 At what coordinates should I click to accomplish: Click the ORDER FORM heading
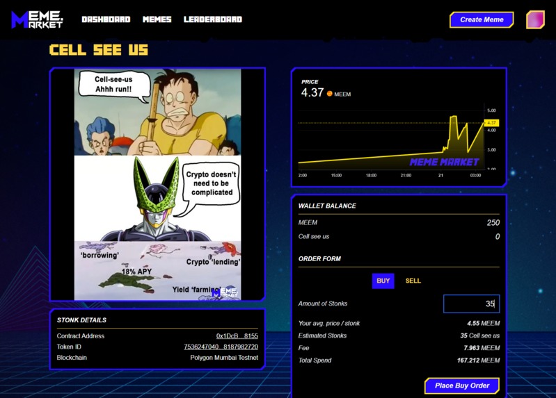point(319,259)
